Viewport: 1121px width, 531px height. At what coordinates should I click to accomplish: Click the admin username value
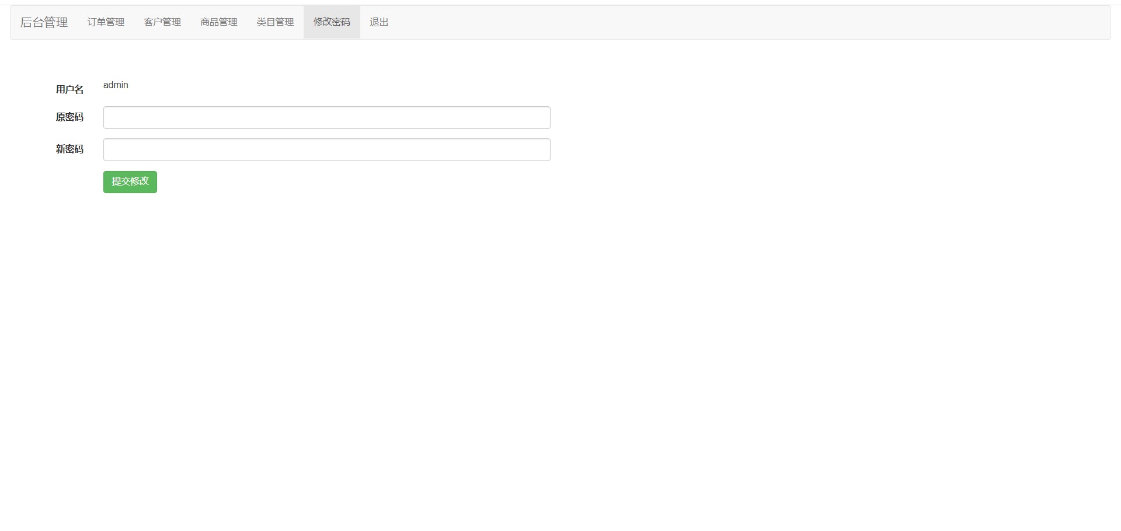tap(116, 85)
